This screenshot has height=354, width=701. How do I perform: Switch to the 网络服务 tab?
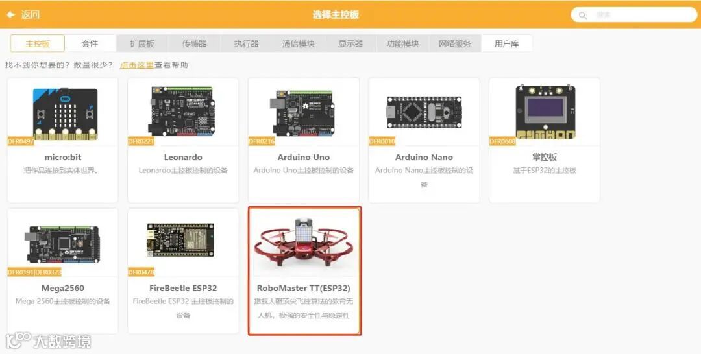click(454, 43)
